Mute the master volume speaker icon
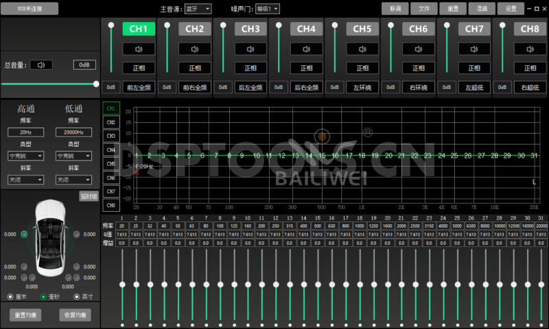 click(x=43, y=65)
